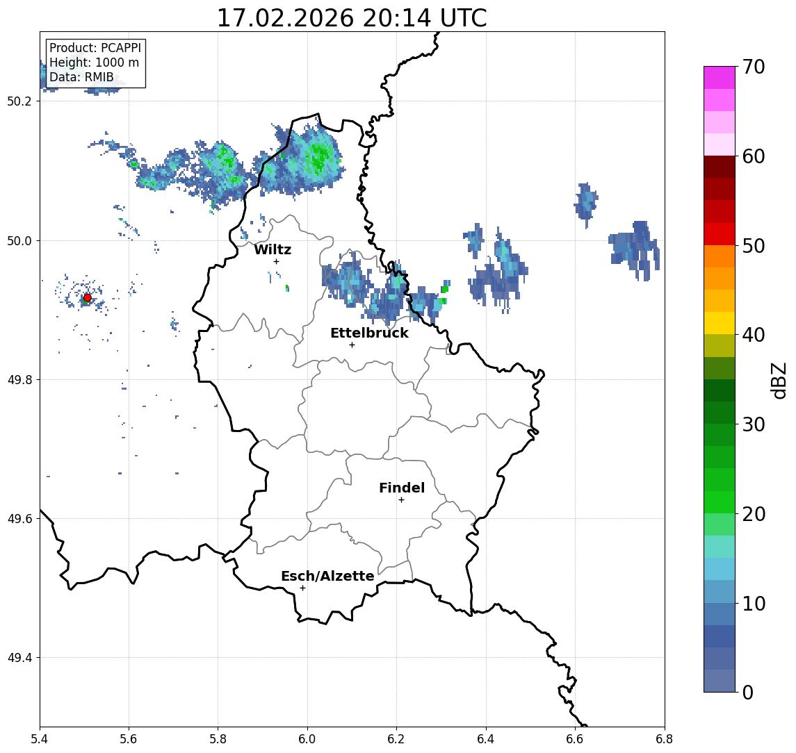796x753 pixels.
Task: Click the Wiltz city label
Action: pos(273,249)
